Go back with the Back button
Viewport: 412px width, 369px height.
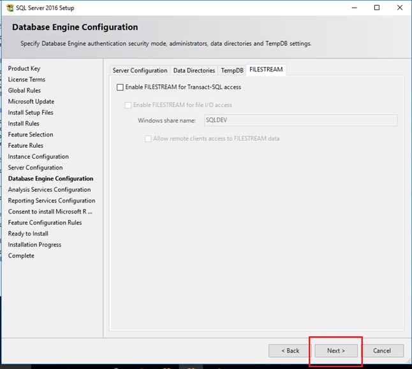[290, 351]
